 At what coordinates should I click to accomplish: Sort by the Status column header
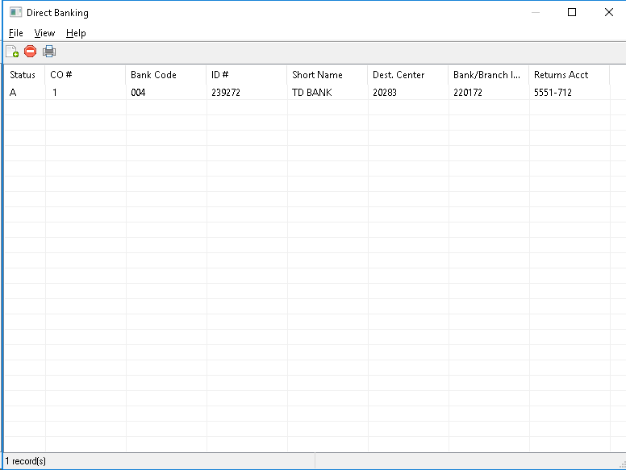pos(24,75)
